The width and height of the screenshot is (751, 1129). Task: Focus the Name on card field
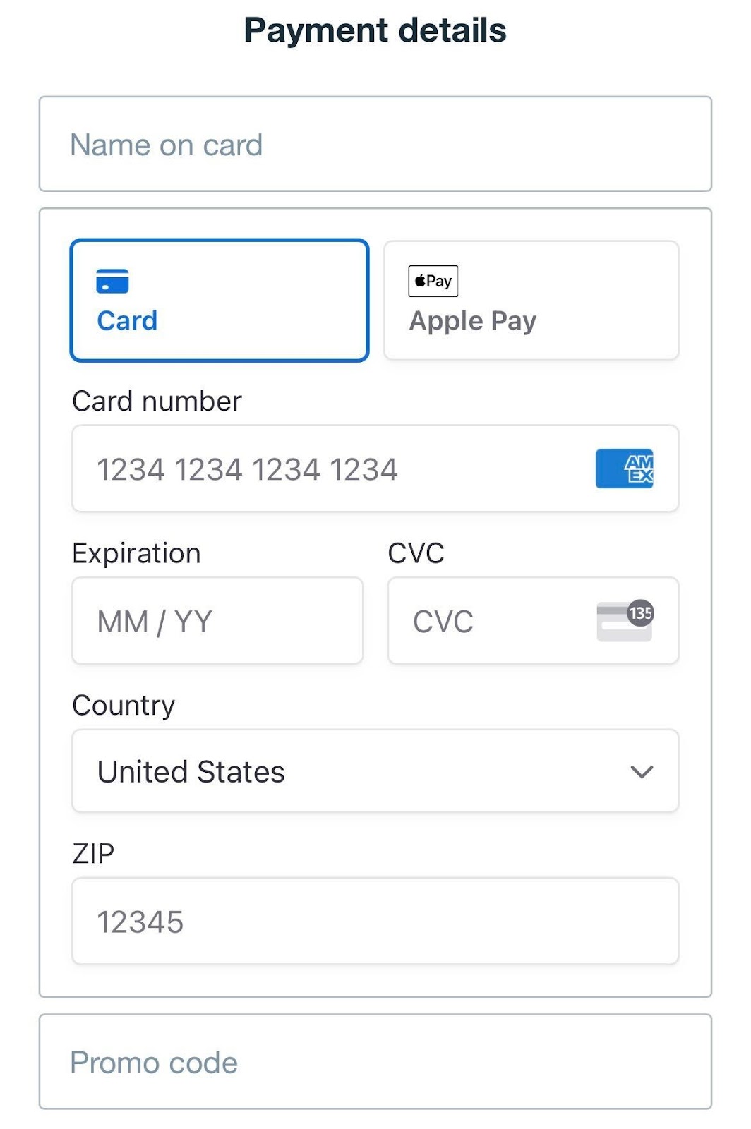tap(375, 145)
